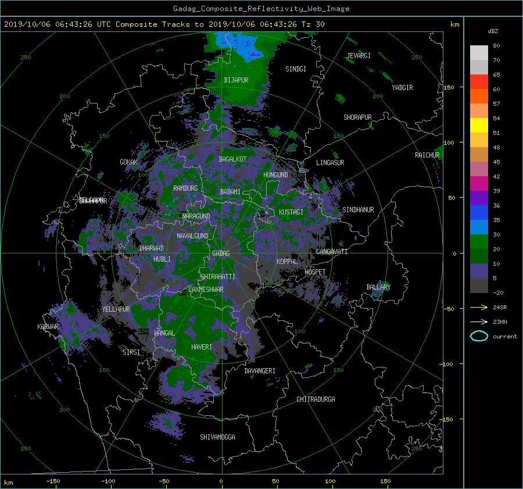Click the yellow 54 dBZ color swatch

(x=479, y=126)
